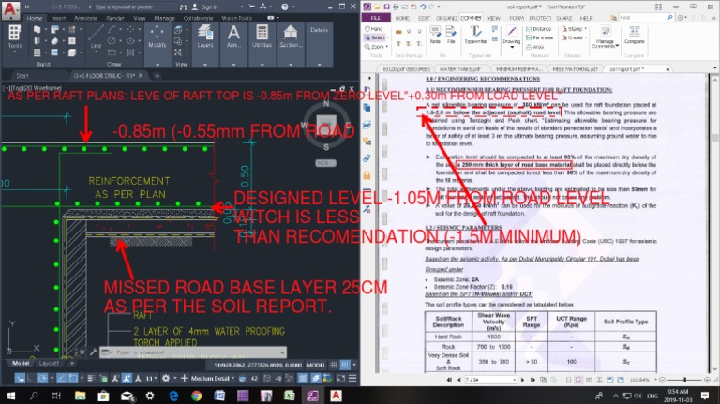
Task: Toggle facing page view in Foxit status bar
Action: point(589,380)
